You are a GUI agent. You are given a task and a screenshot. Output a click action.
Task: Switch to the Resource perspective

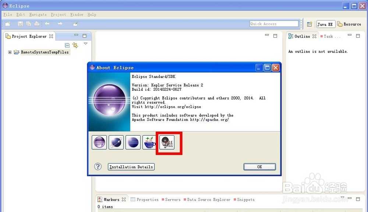tap(349, 24)
